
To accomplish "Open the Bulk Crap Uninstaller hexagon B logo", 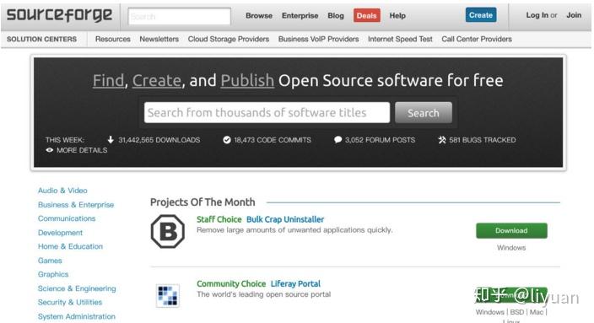I will 168,231.
